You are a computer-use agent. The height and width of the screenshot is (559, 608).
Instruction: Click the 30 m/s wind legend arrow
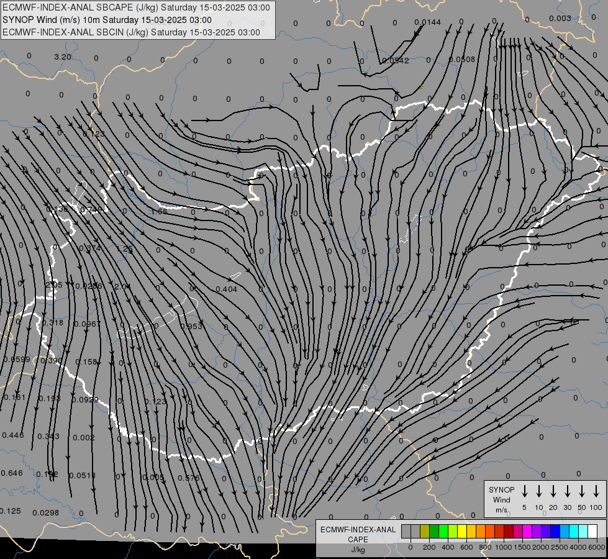click(567, 491)
